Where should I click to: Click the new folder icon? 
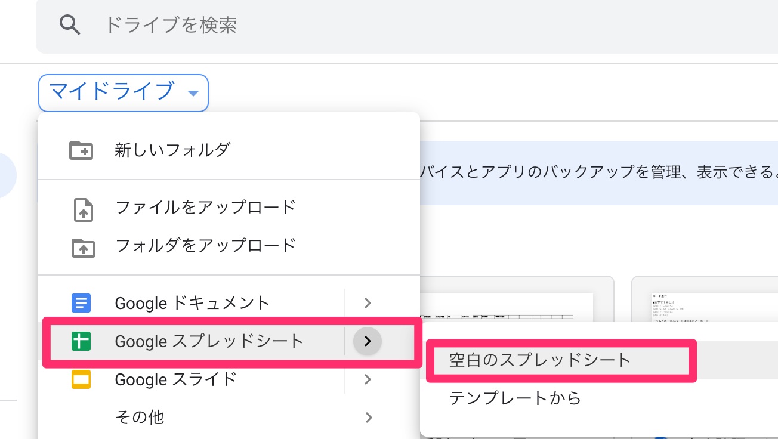(81, 150)
